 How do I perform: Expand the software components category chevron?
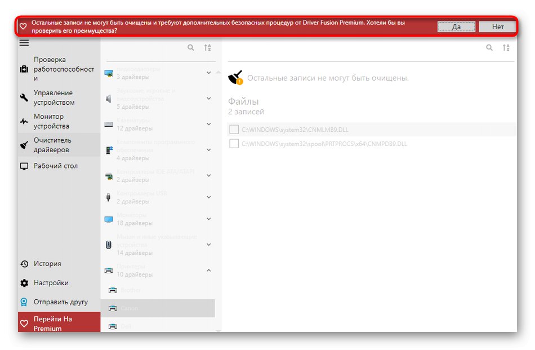coord(209,150)
